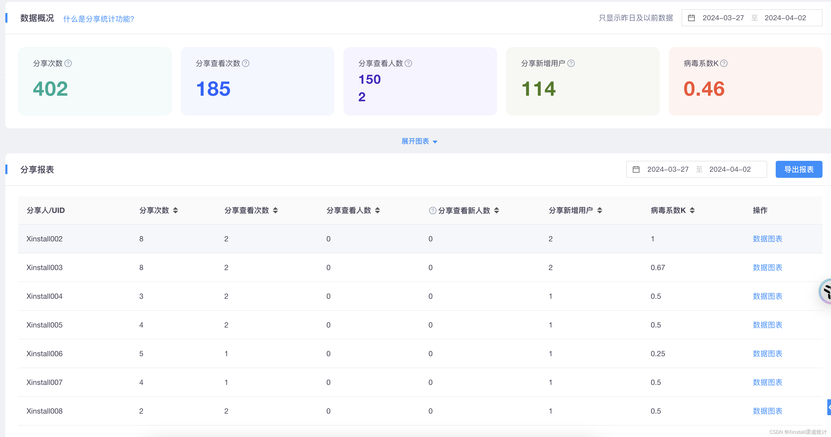The image size is (831, 437).
Task: Click Xinstall008 in 分享人/UID column
Action: point(44,411)
